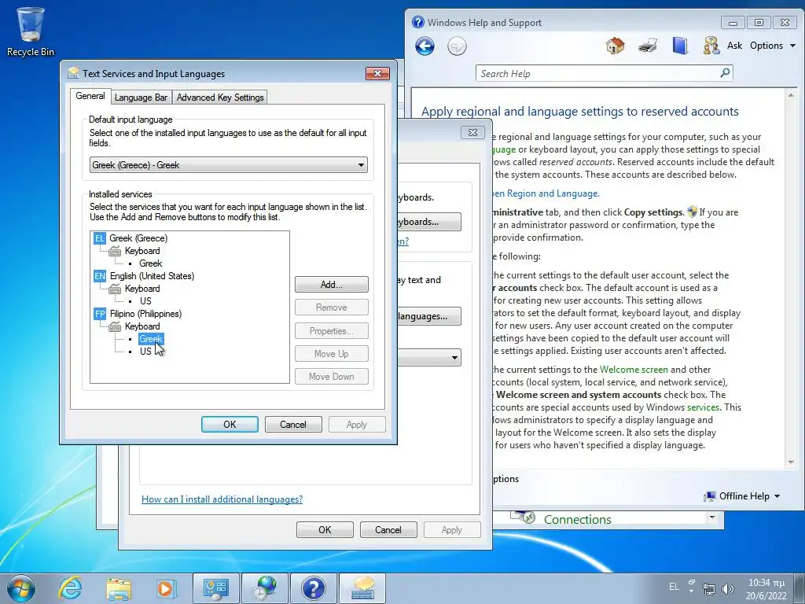805x604 pixels.
Task: Select the keyboard text services taskbar button
Action: pyautogui.click(x=362, y=588)
